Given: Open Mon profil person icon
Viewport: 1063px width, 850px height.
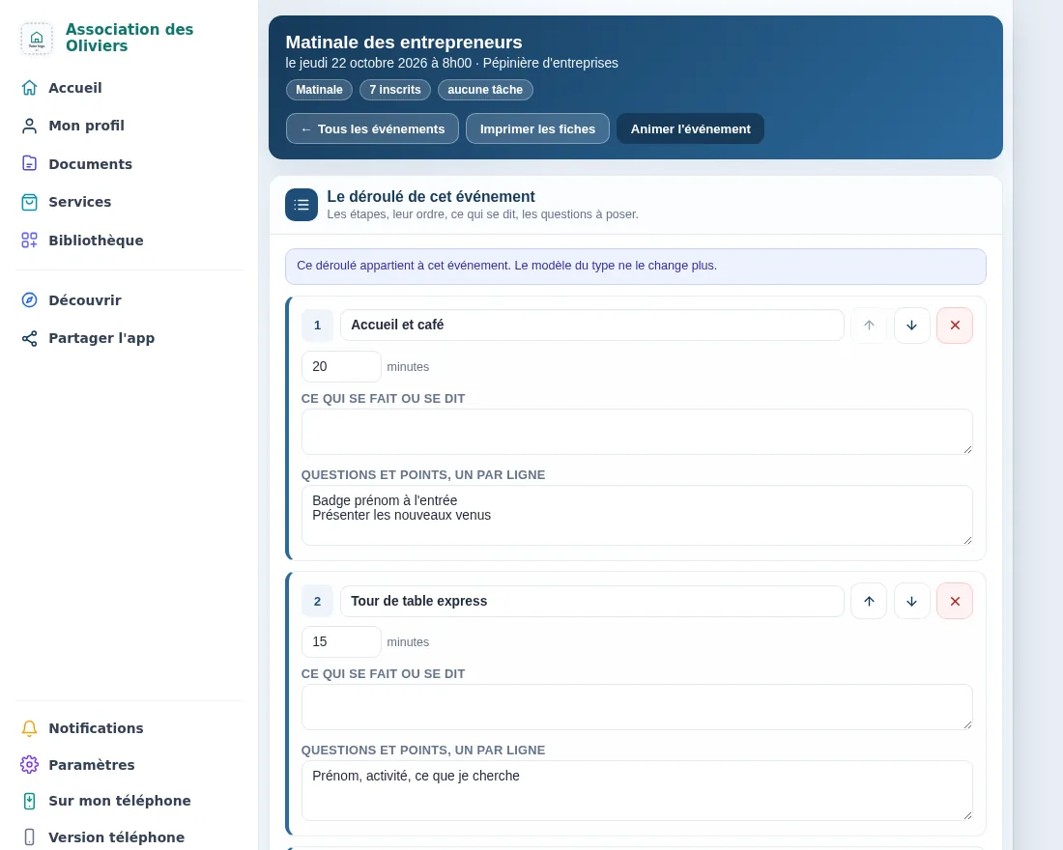Looking at the screenshot, I should click(29, 127).
